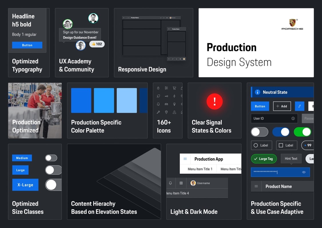Click the Production App title bar

(210, 159)
